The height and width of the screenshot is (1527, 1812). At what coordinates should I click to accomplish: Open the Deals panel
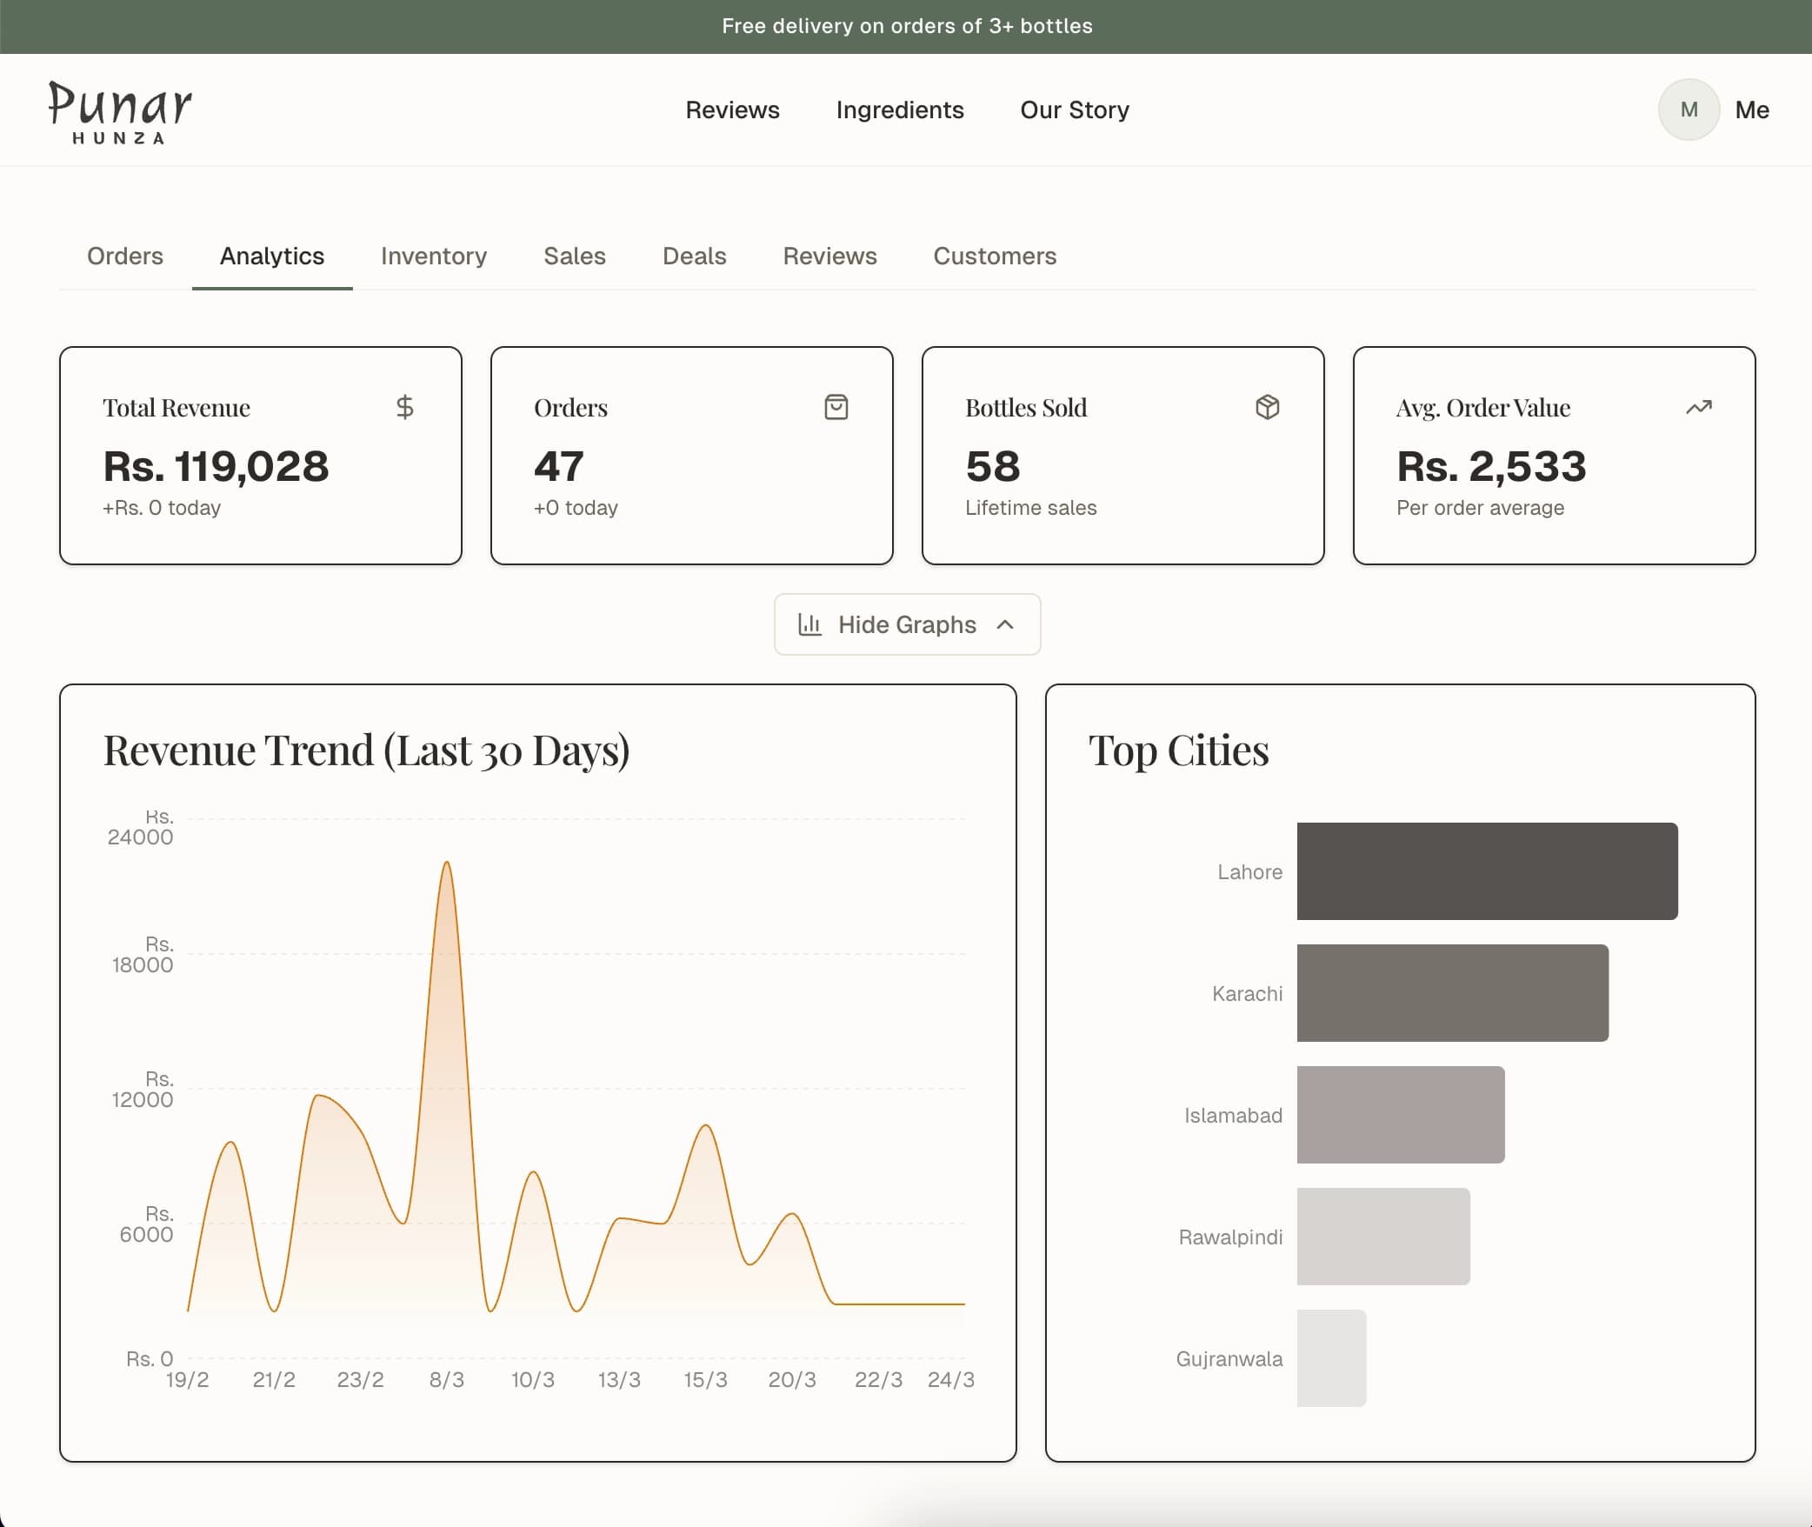coord(694,257)
